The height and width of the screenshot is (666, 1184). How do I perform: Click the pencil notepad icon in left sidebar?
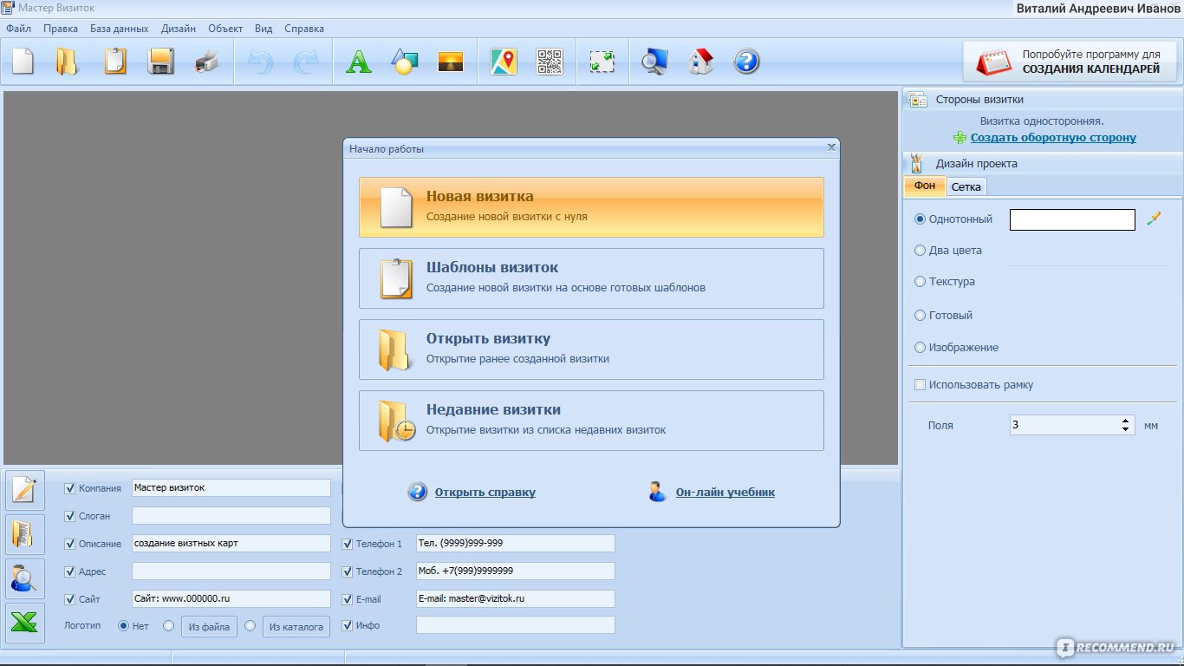coord(25,490)
